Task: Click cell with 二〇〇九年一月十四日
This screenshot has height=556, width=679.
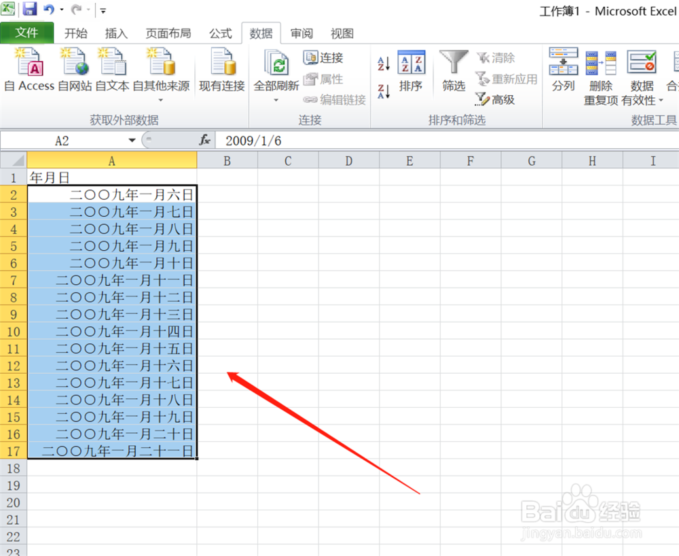Action: [x=112, y=331]
